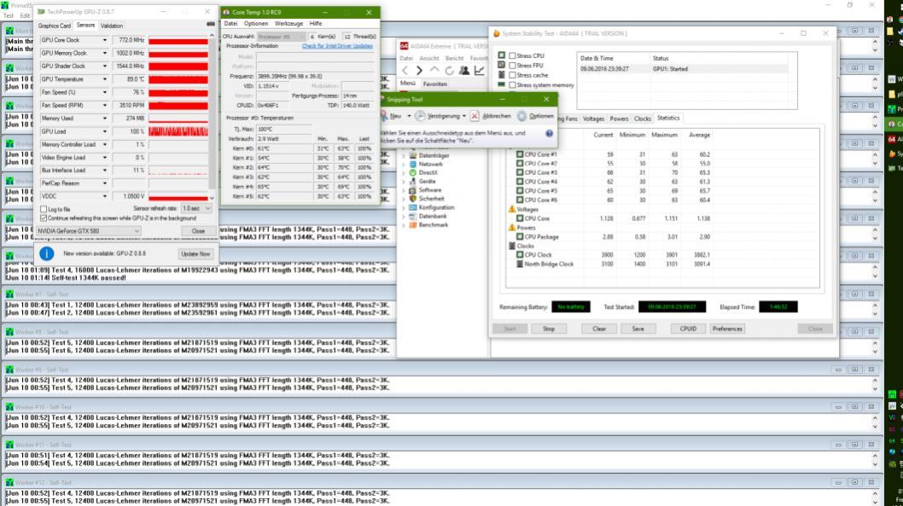This screenshot has height=506, width=903.
Task: Go forward in AIDA64 Extreme toolbar
Action: coord(419,71)
